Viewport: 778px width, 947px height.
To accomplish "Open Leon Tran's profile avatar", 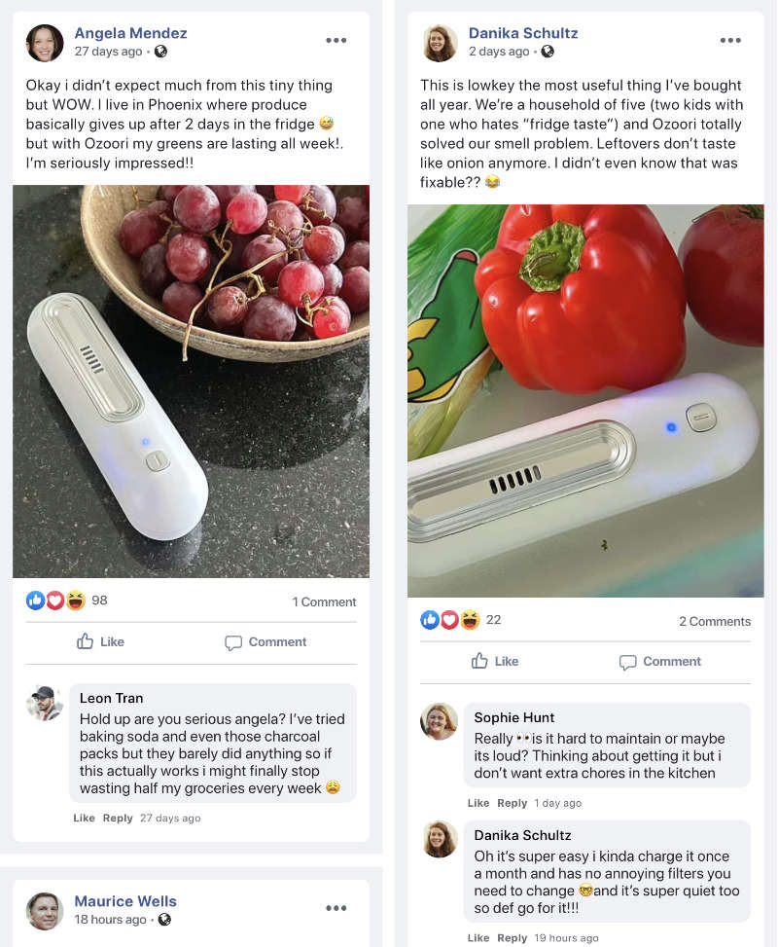I will (45, 703).
